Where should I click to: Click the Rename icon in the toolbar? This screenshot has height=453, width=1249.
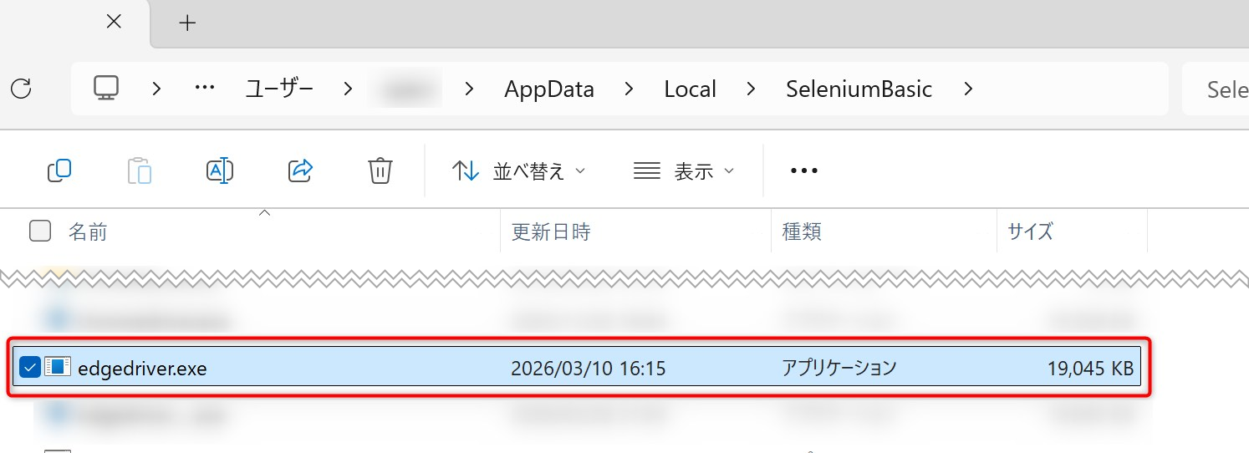click(219, 171)
